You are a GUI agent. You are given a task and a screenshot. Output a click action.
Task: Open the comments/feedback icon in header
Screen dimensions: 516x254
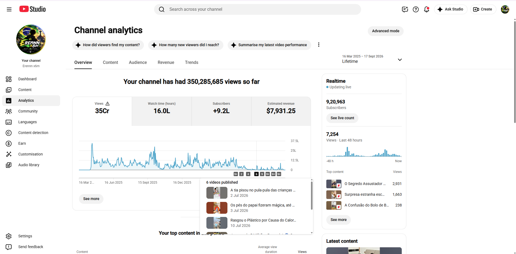(405, 9)
